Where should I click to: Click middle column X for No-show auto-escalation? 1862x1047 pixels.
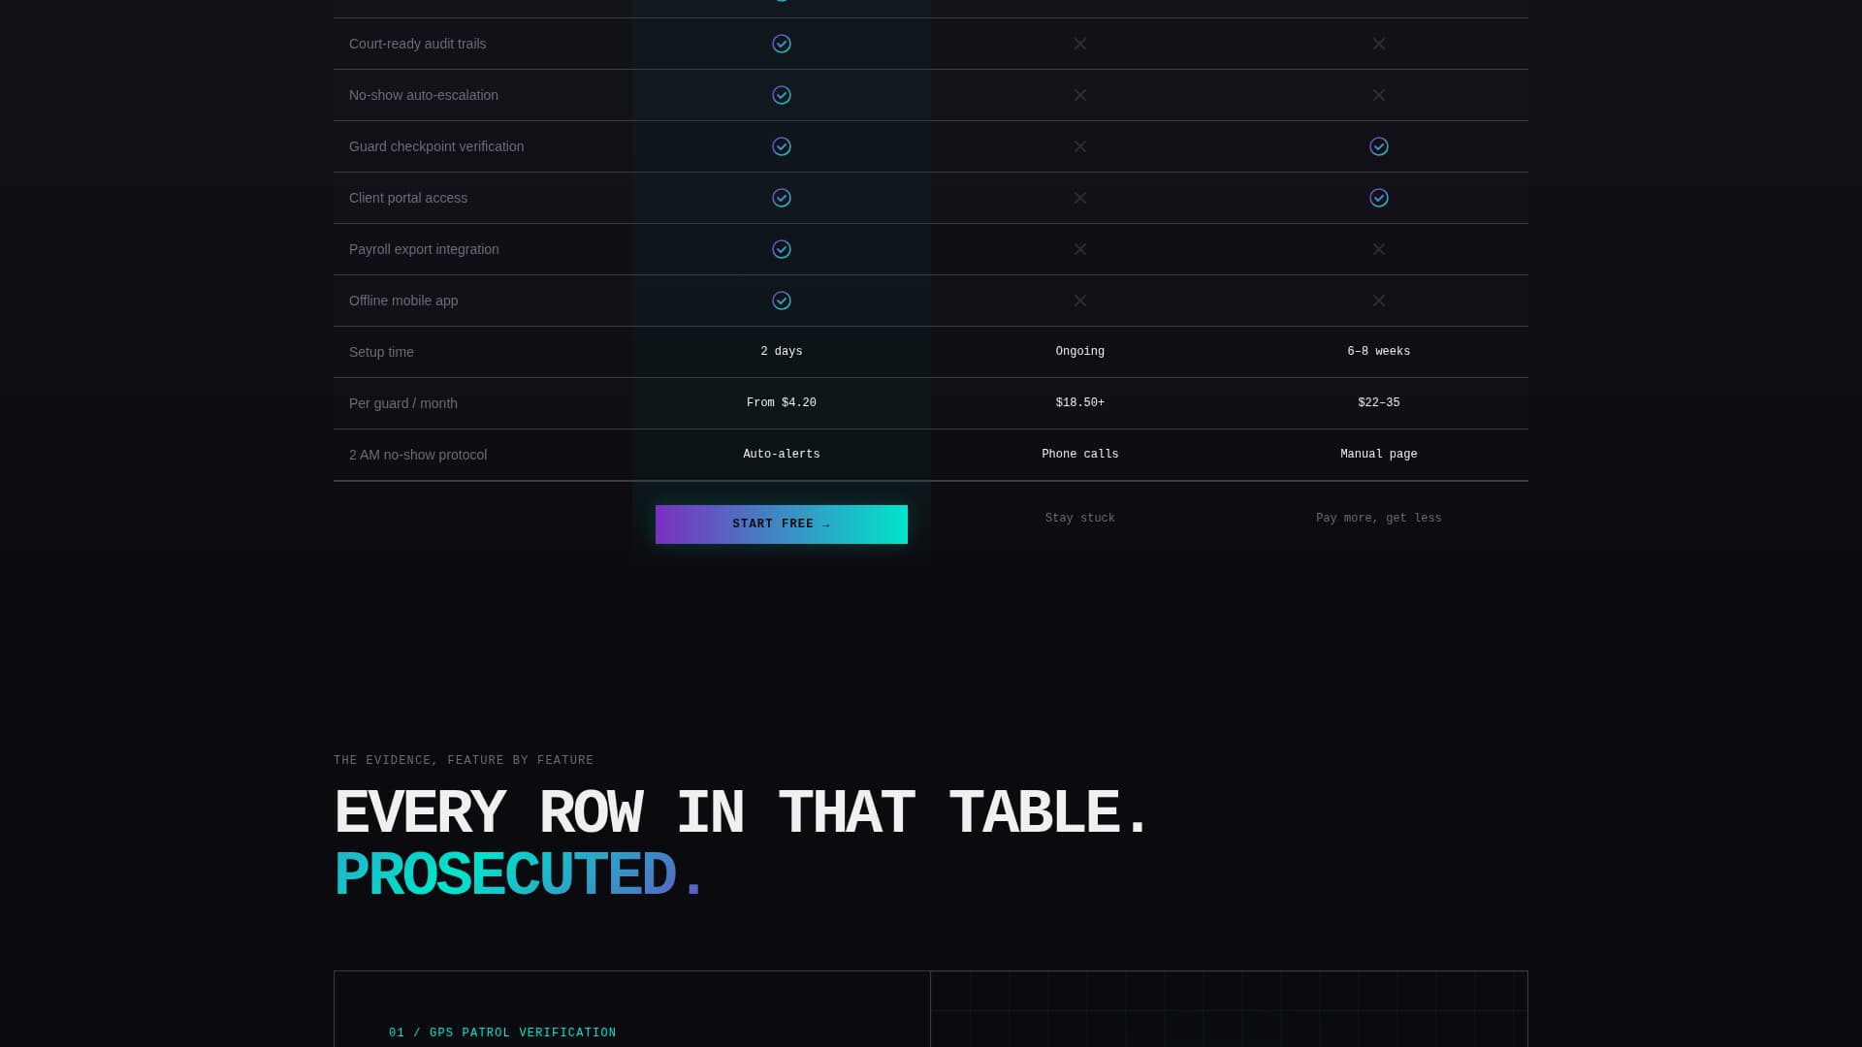coord(1080,95)
